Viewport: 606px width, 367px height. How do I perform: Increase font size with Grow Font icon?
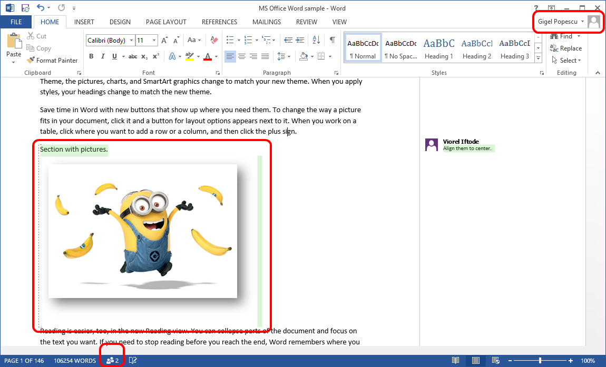coord(164,40)
